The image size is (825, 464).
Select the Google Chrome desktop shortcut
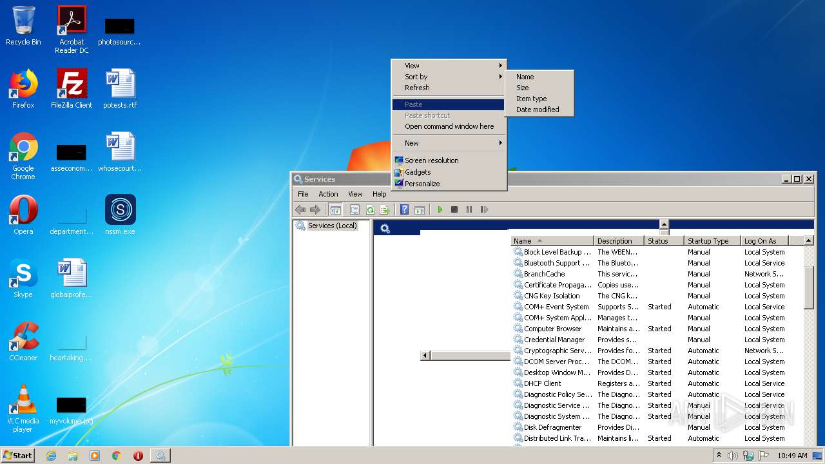[23, 156]
